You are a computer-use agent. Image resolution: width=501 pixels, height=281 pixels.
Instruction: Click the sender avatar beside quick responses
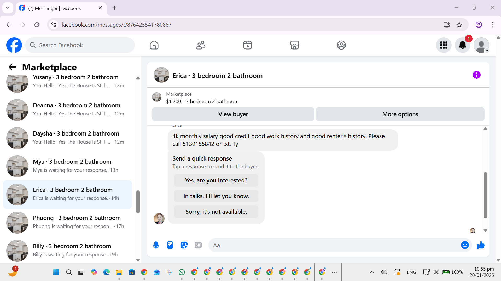[x=159, y=218]
